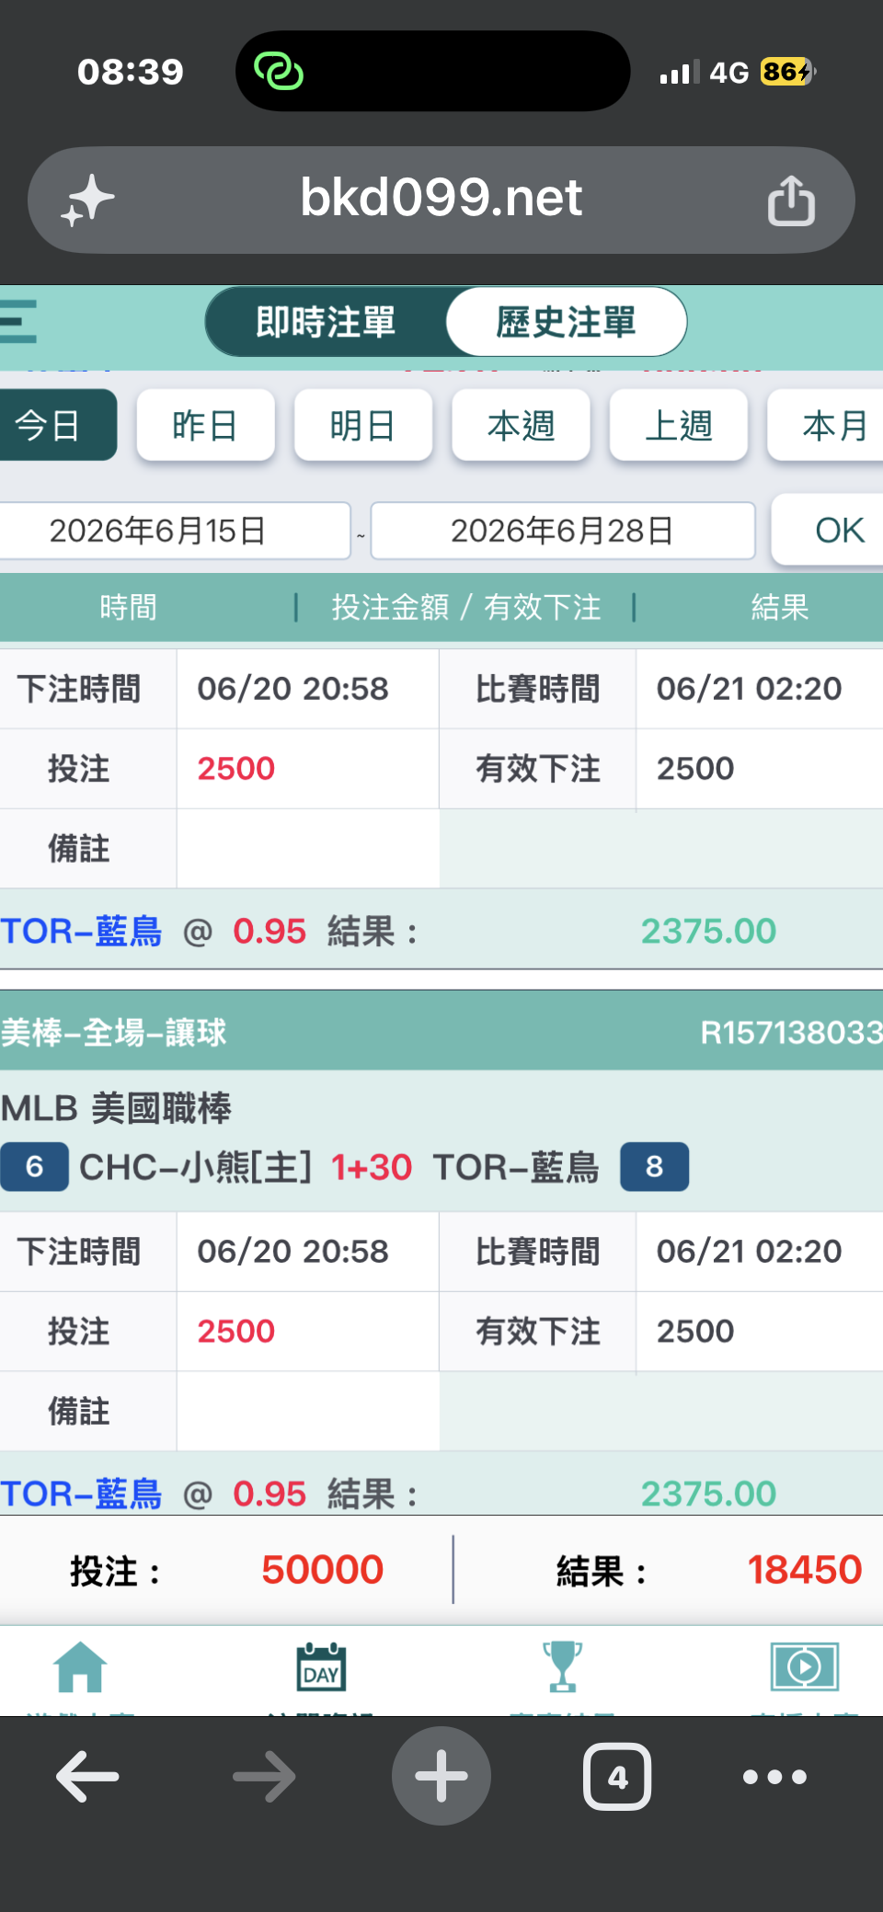The height and width of the screenshot is (1912, 883).
Task: Select the 昨日 filter
Action: (205, 425)
